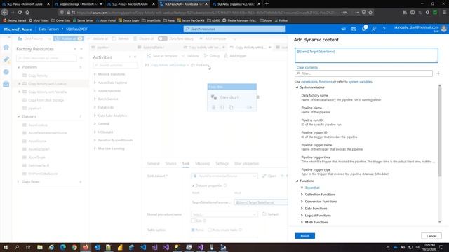This screenshot has height=252, width=449.
Task: Switch to the Settings tab
Action: point(222,163)
